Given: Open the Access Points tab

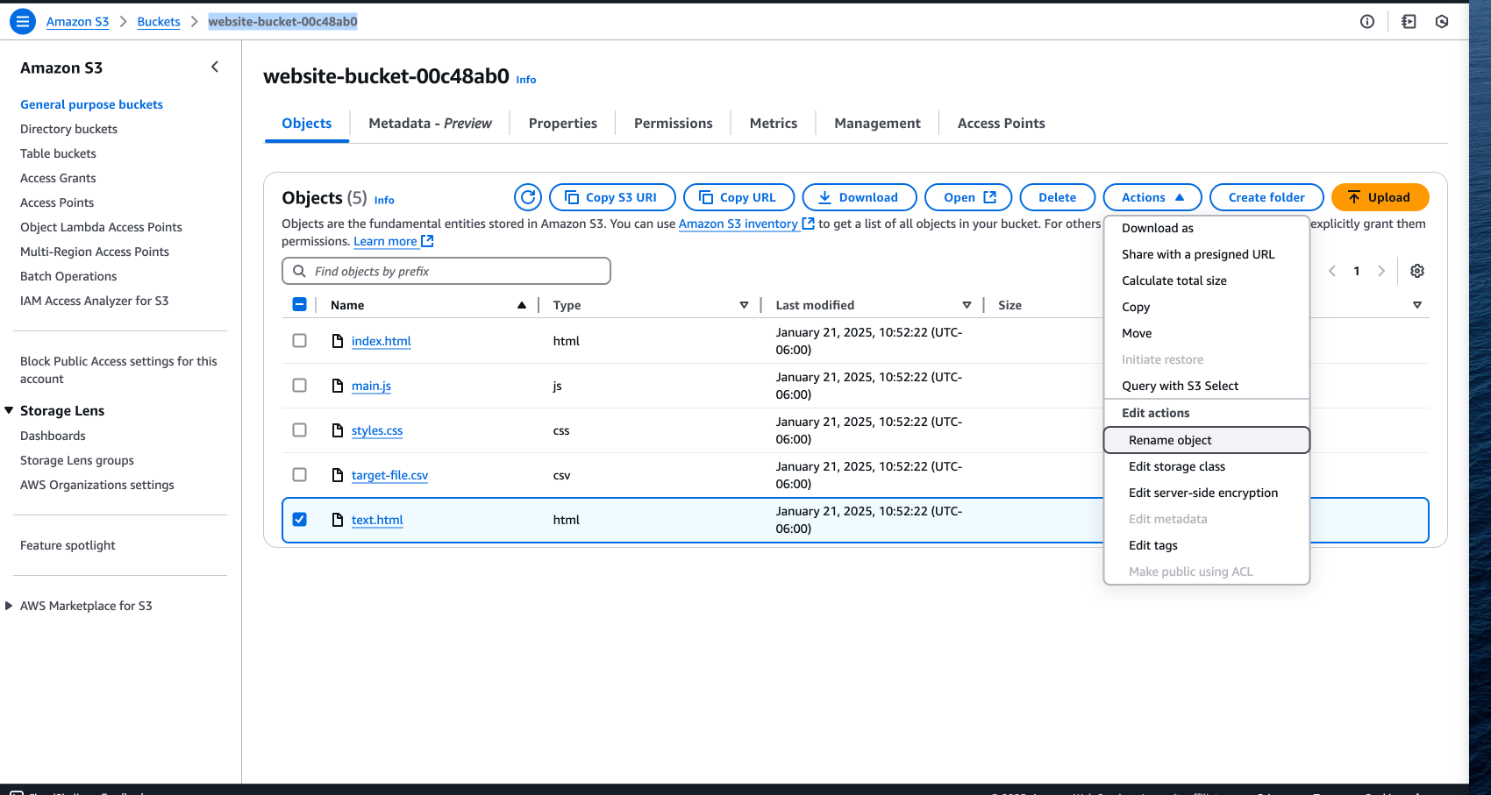Looking at the screenshot, I should point(1001,124).
